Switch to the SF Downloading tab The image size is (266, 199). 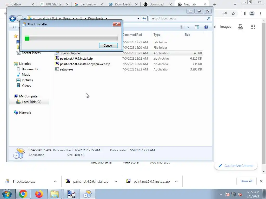coord(124,4)
